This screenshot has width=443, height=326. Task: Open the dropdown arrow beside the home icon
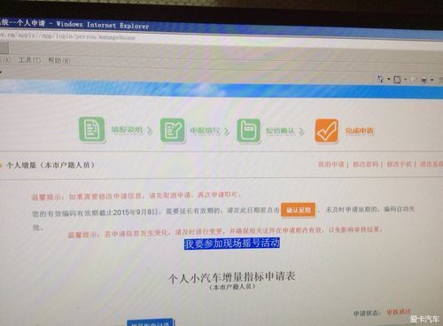click(389, 79)
